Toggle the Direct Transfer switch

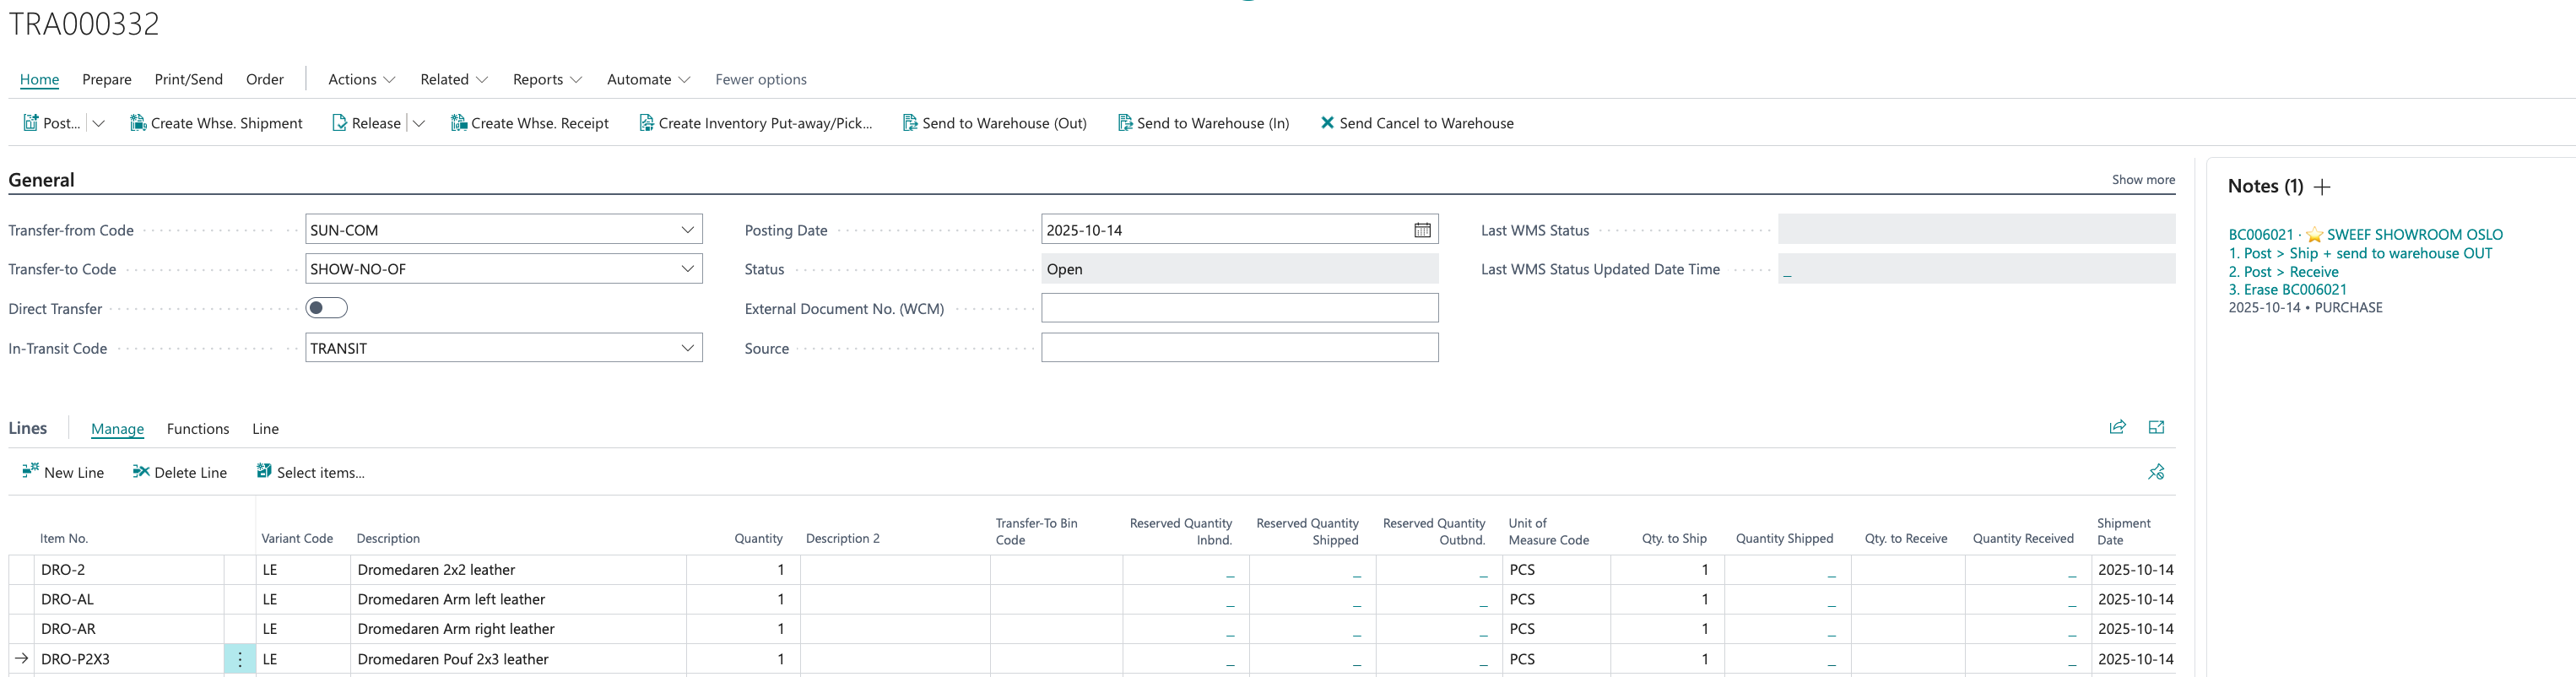pyautogui.click(x=326, y=308)
